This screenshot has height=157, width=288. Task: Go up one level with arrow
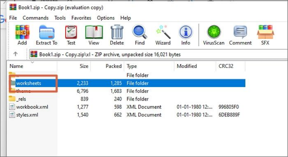[x=16, y=54]
